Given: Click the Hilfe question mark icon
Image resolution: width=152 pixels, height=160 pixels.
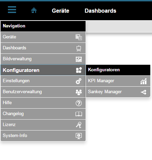Looking at the screenshot, I should (79, 103).
